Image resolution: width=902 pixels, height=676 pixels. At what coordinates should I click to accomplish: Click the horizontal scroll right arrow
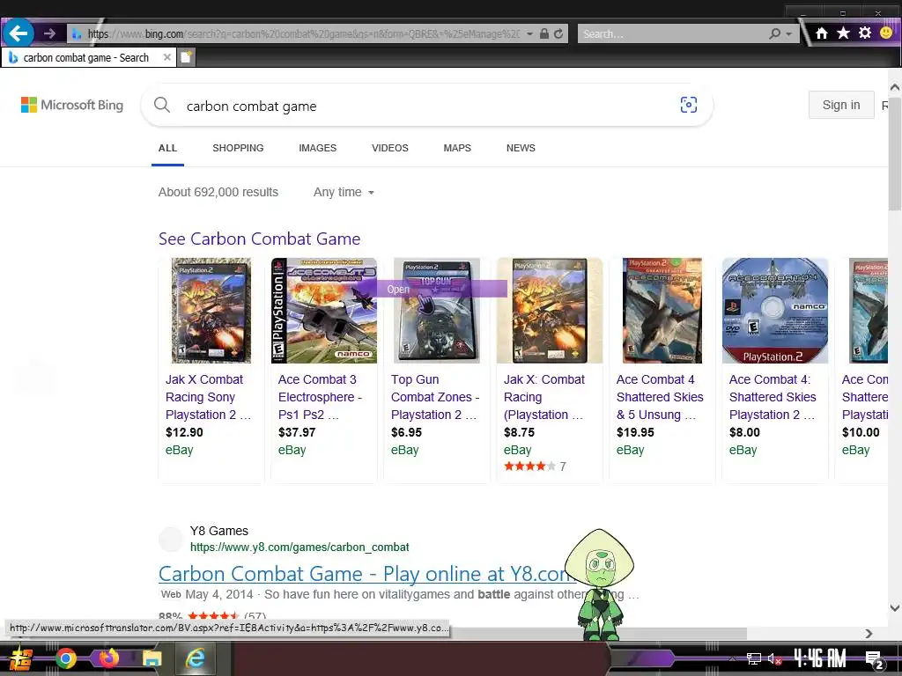[869, 633]
